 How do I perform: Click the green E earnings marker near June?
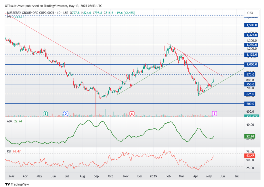click(x=45, y=114)
